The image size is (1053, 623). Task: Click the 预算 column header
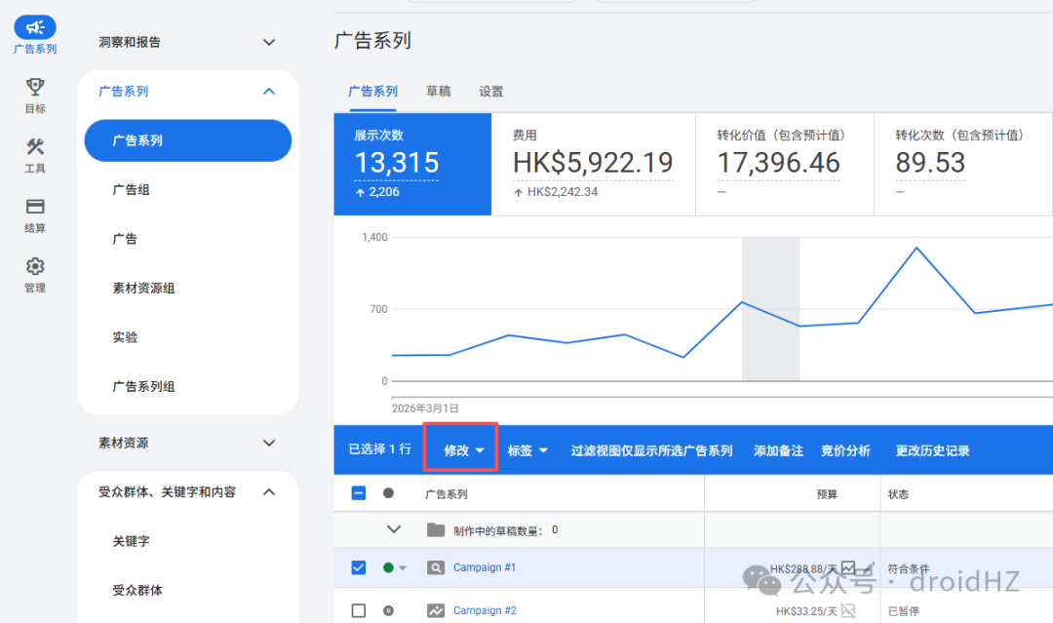[x=827, y=494]
